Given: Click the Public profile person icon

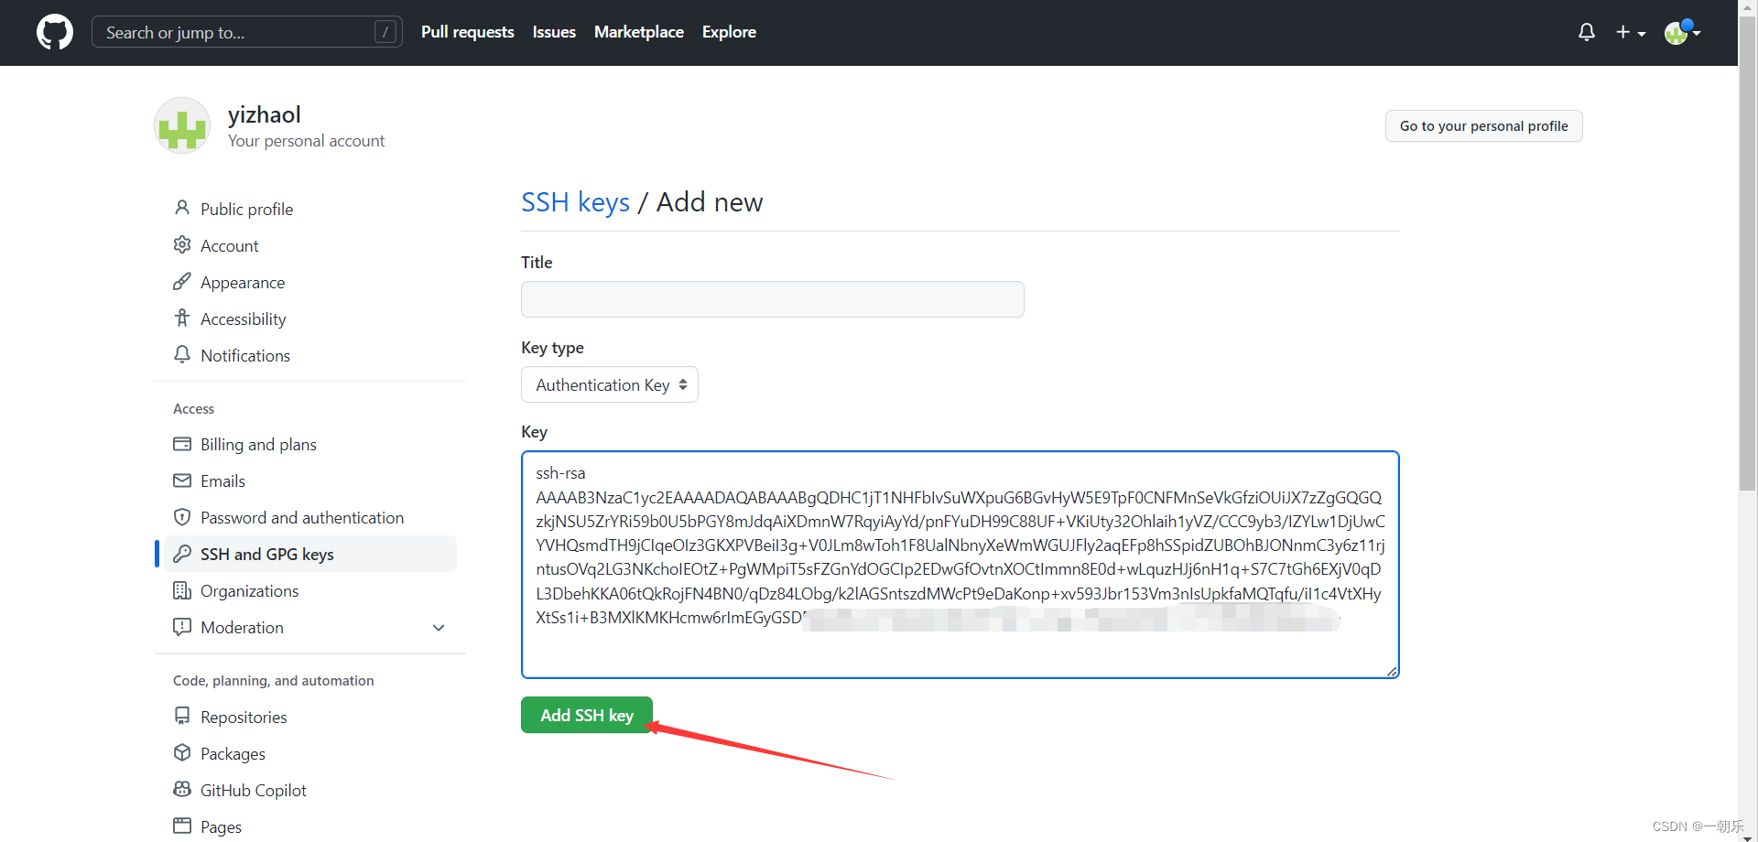Looking at the screenshot, I should [x=182, y=208].
